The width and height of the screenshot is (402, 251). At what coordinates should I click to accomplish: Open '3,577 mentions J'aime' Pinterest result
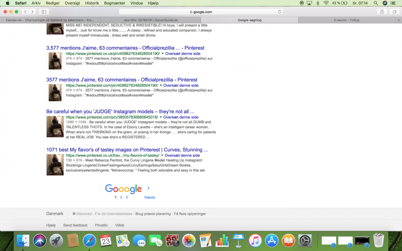click(x=125, y=48)
